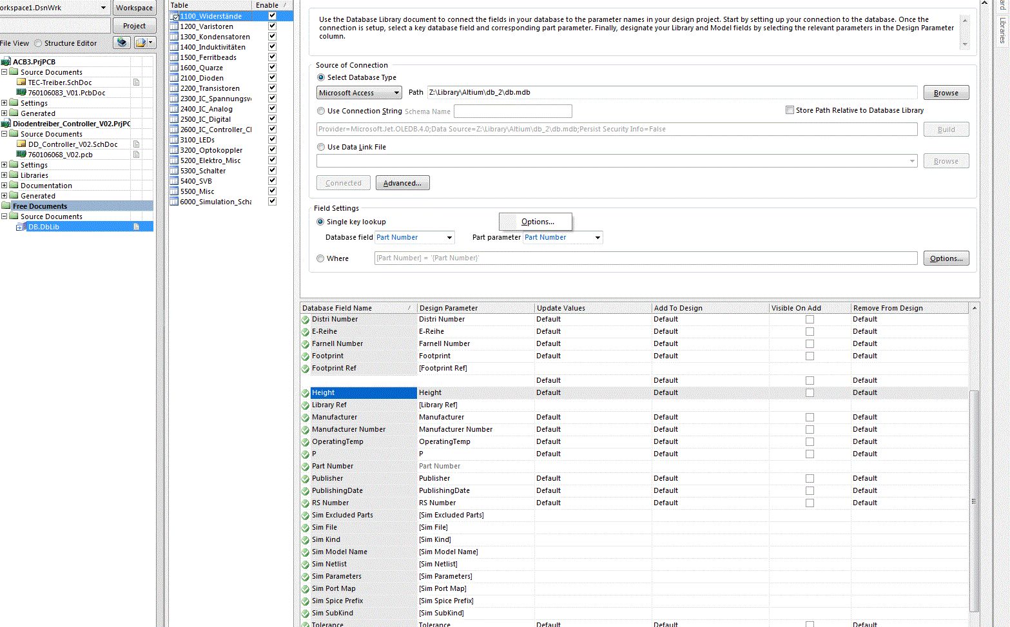Disable the 1300_Kondensatoren table checkbox
This screenshot has height=627, width=1010.
click(272, 37)
